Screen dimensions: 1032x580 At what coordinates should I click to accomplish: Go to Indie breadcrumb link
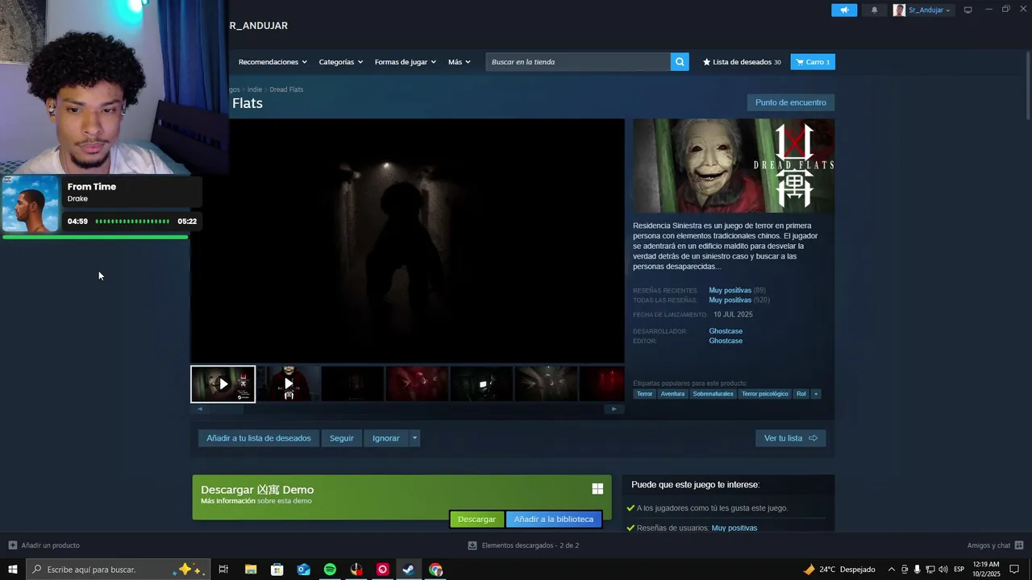(x=255, y=89)
